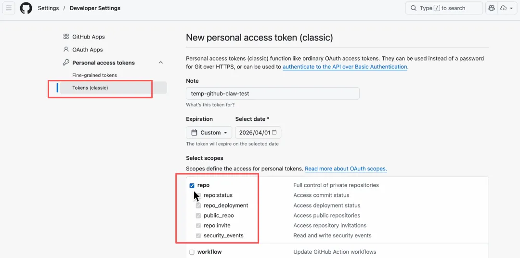Click the OAuth Apps person icon
The width and height of the screenshot is (520, 258).
[66, 50]
